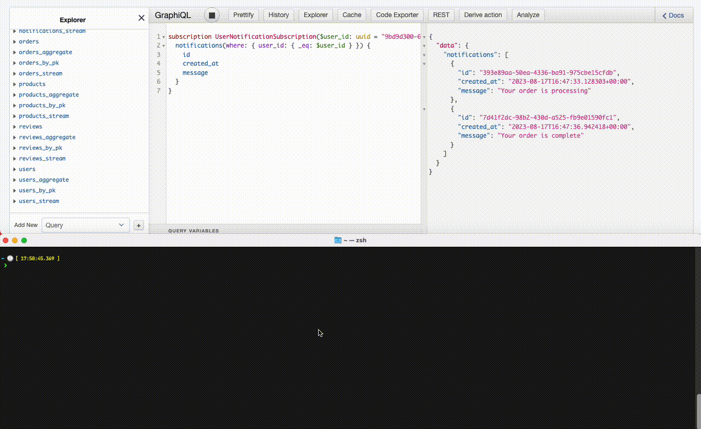Click the terminal icon in the zsh title bar
This screenshot has width=701, height=429.
(x=338, y=240)
